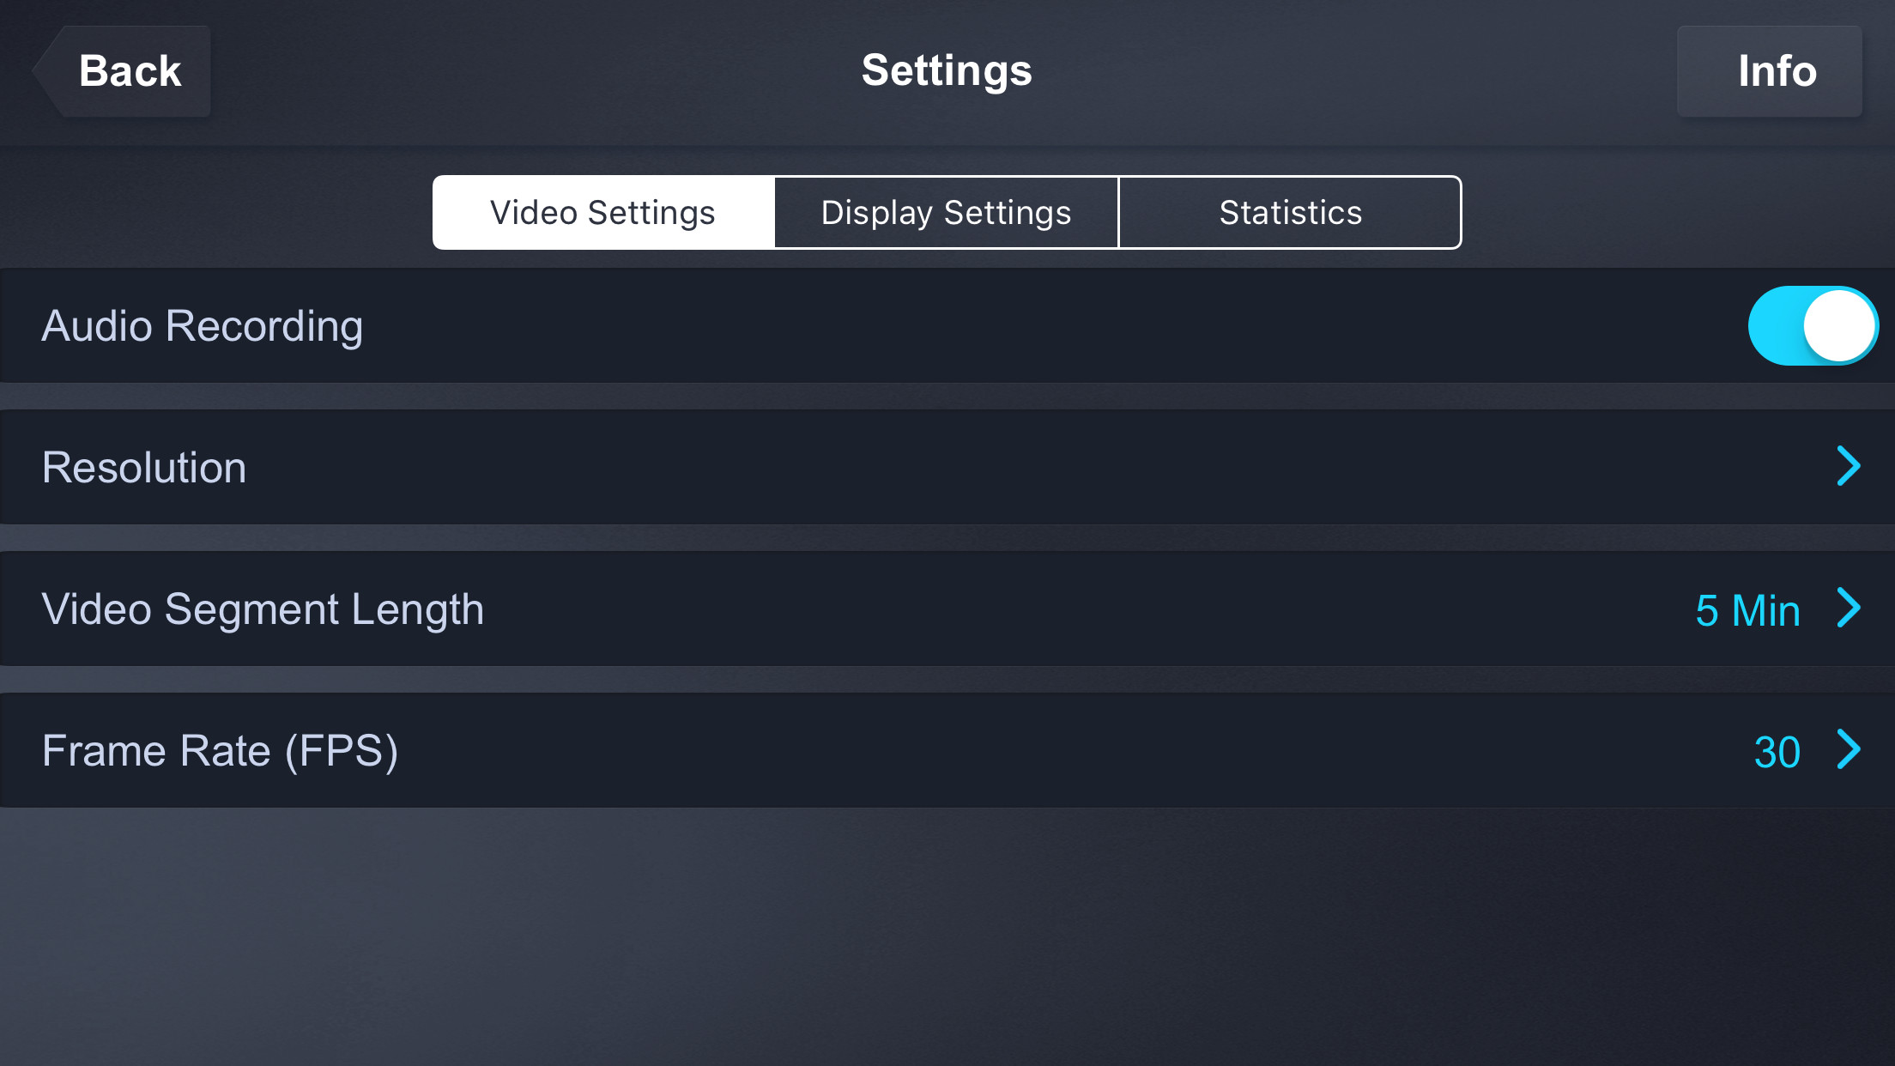Go back using the Back button

(x=130, y=71)
